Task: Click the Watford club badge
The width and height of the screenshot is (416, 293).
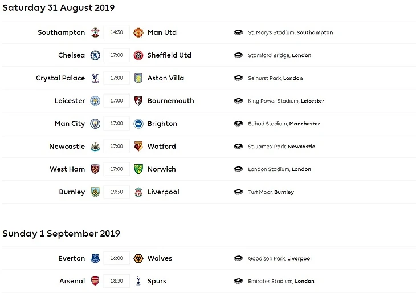Action: point(138,146)
